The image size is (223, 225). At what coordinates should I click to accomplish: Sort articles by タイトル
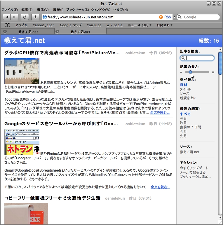tap(185, 89)
